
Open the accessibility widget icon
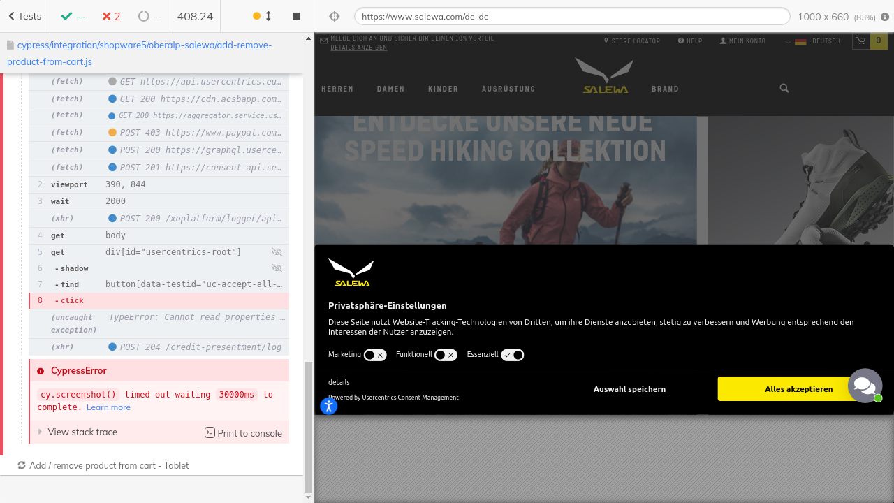(x=328, y=406)
